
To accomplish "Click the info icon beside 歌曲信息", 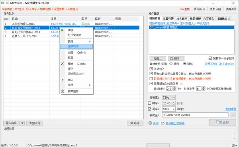I will coord(63,91).
